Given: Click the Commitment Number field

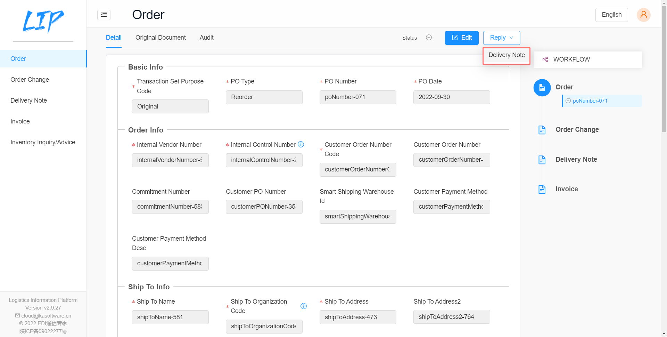Looking at the screenshot, I should (170, 207).
